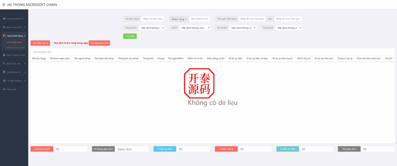Image resolution: width=397 pixels, height=166 pixels.
Task: Focus the Mã đơn hàng input field
Action: [x=153, y=19]
